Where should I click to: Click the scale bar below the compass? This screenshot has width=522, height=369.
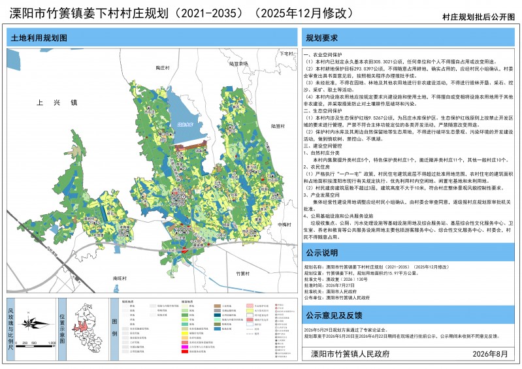[35, 346]
